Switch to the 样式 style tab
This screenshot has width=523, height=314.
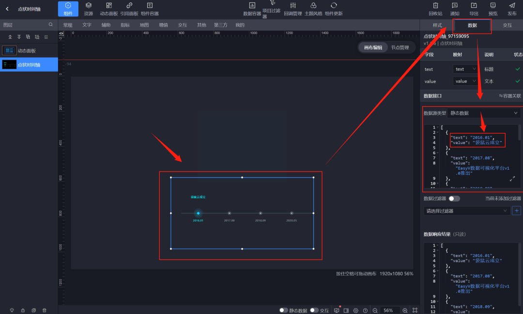point(437,25)
